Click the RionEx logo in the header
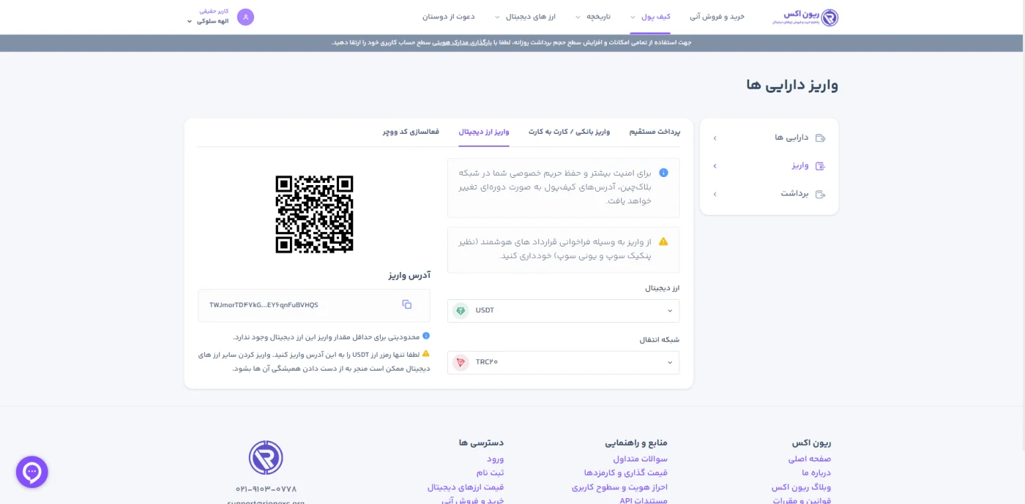This screenshot has height=504, width=1025. click(805, 17)
